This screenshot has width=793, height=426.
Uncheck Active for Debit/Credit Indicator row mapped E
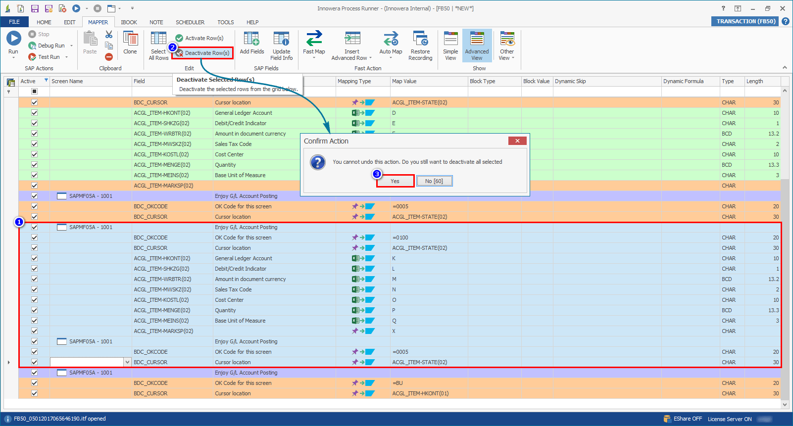click(34, 123)
